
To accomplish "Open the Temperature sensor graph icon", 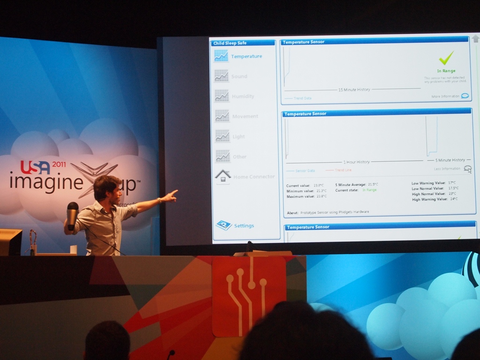I will pyautogui.click(x=221, y=56).
